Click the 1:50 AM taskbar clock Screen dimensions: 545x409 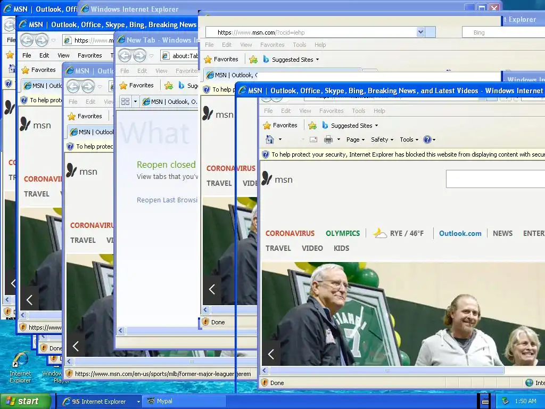tap(525, 402)
